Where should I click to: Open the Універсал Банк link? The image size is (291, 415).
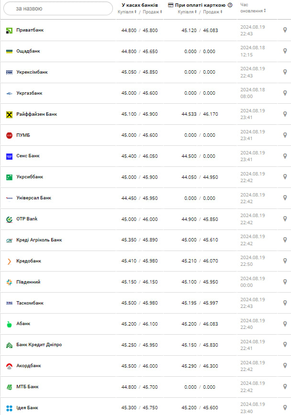coord(34,198)
